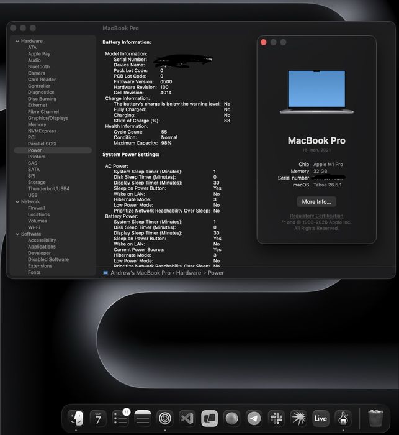This screenshot has height=435, width=399.
Task: Collapse the Software section in sidebar
Action: pos(17,234)
